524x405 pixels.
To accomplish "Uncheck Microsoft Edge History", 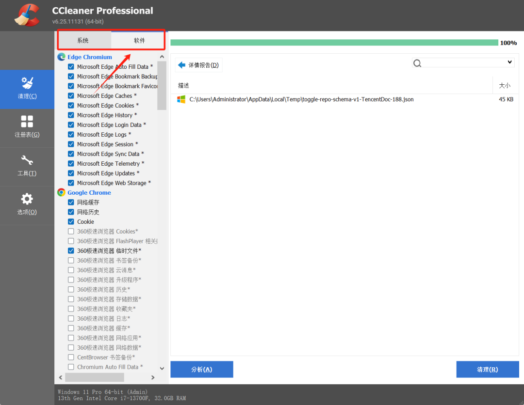I will click(71, 115).
